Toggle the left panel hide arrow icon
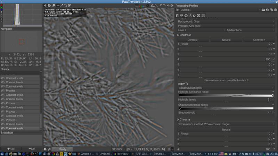The image size is (278, 156). pos(45,6)
